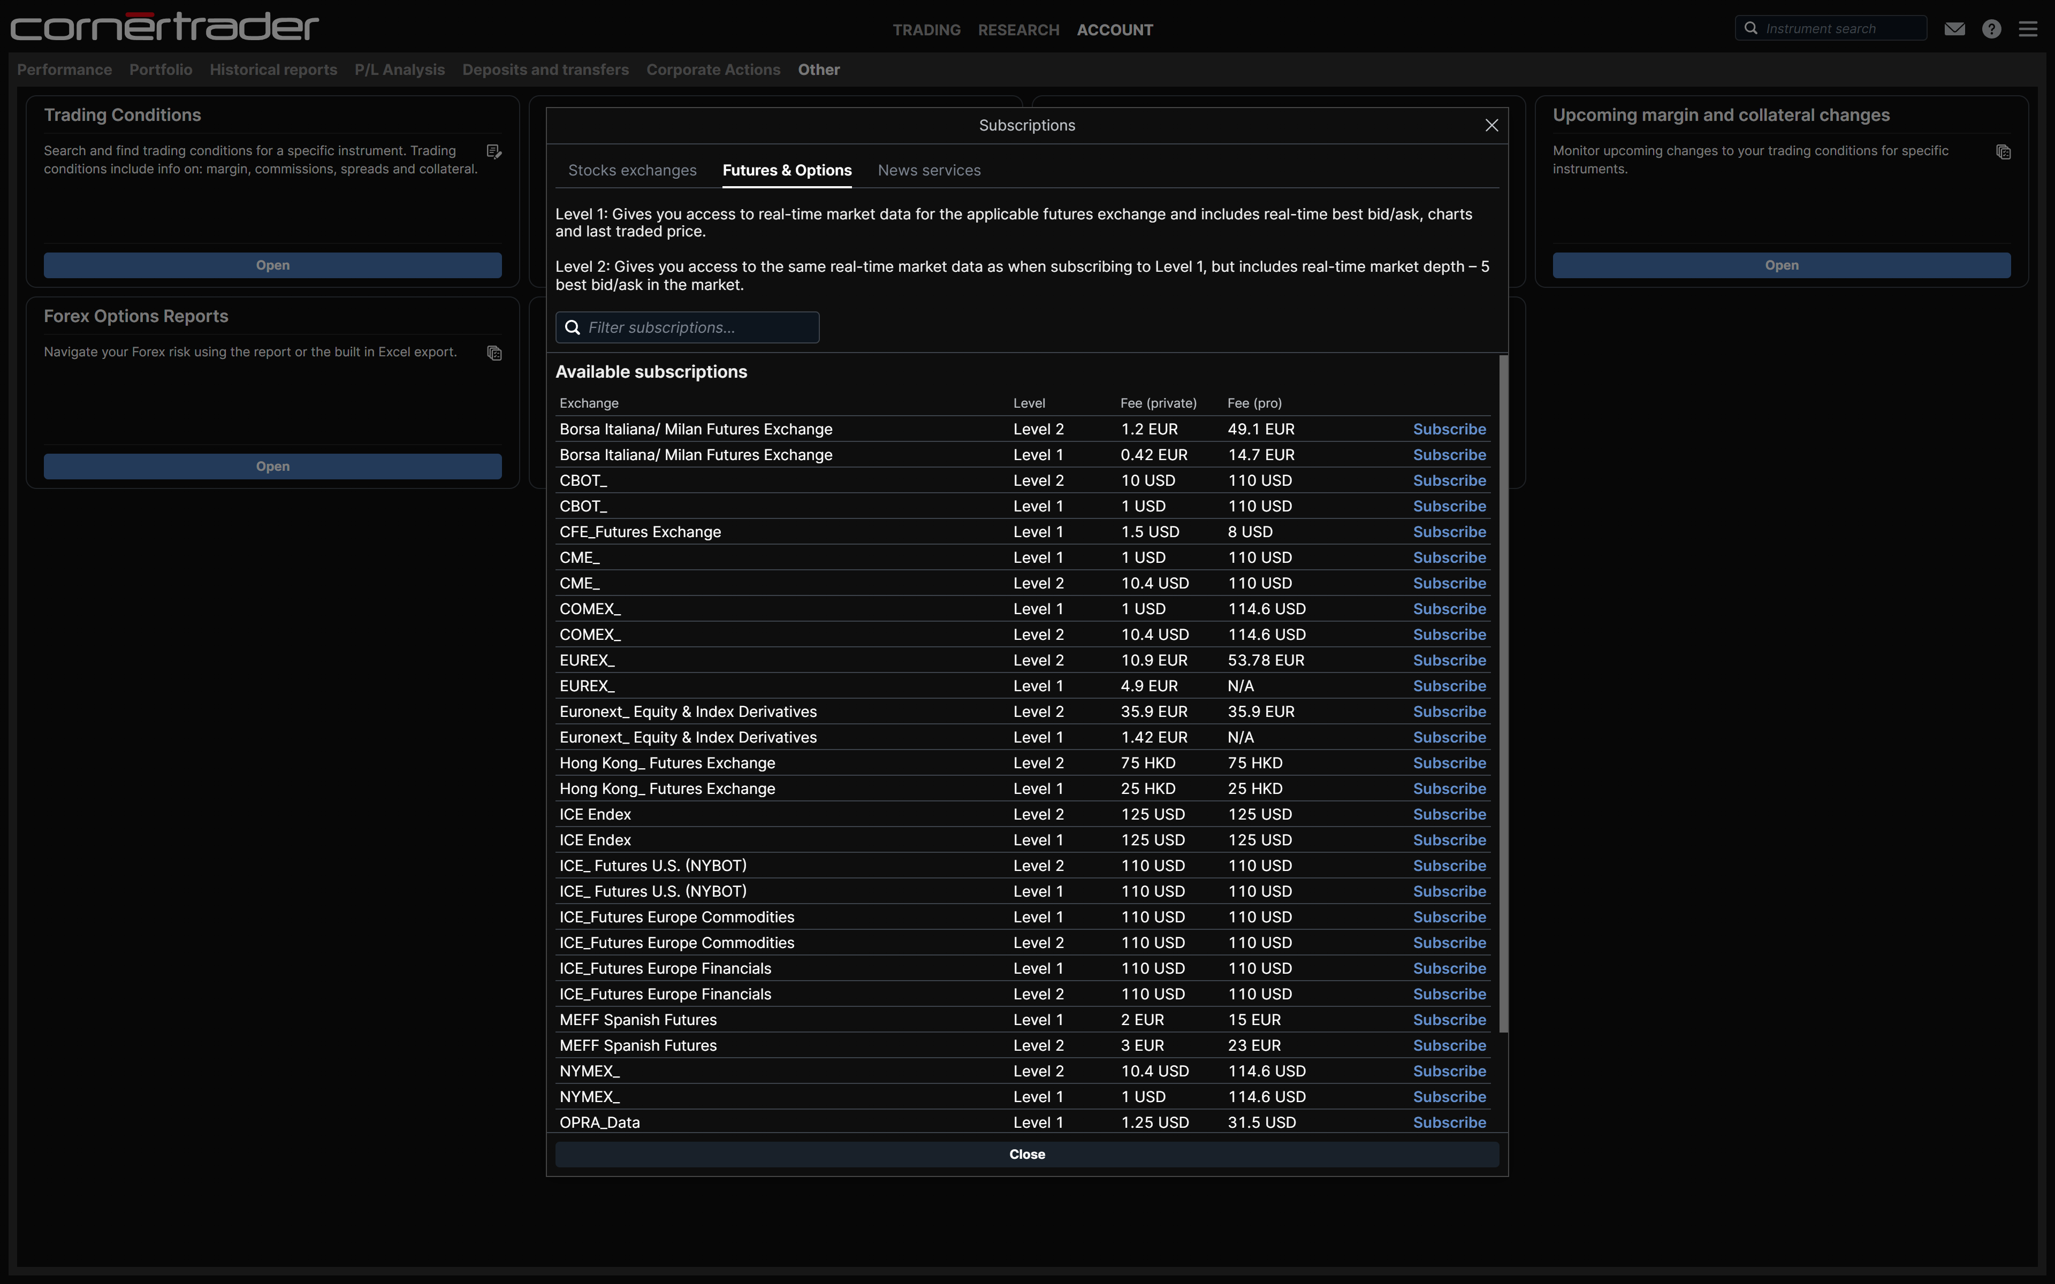
Task: Open the hamburger main menu icon
Action: 2028,29
